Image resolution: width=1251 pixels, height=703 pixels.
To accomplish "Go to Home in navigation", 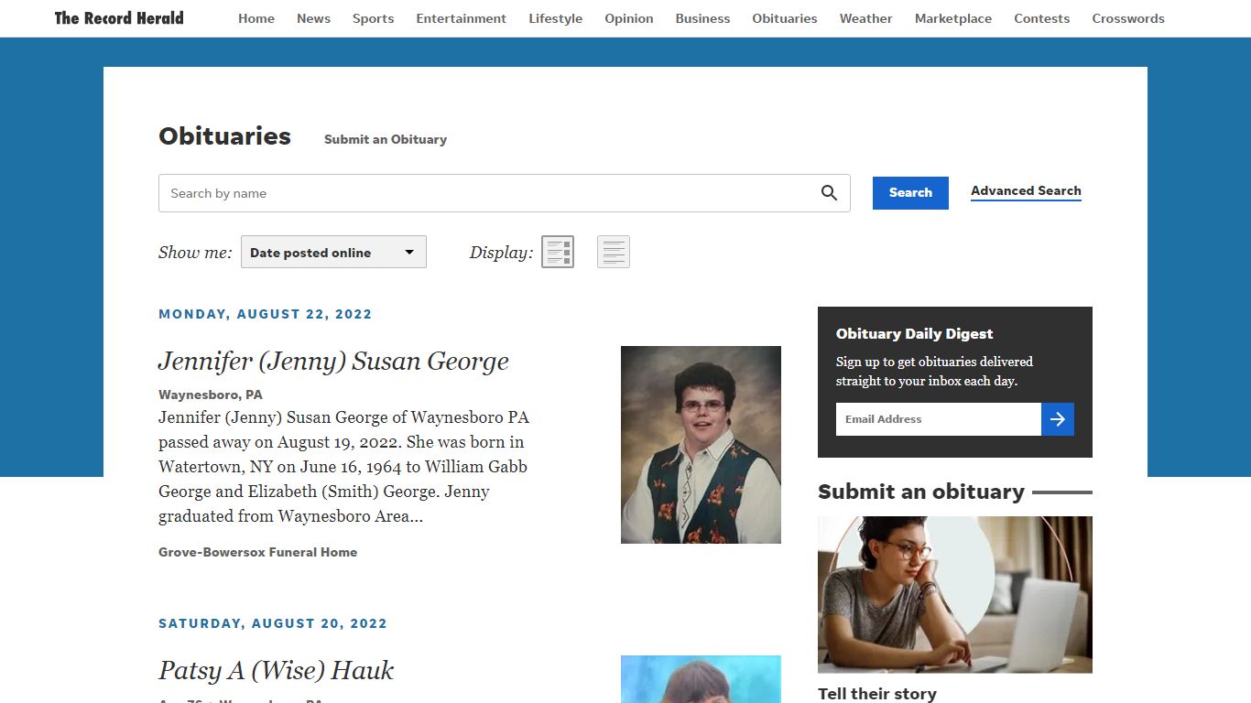I will click(256, 18).
